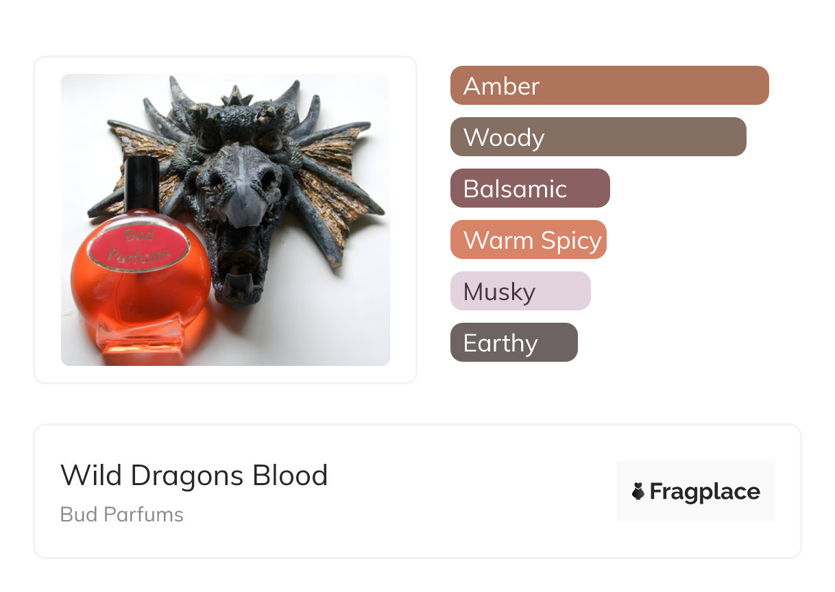Click the red Bud Parfums label on the bottle
Viewport: 835px width, 592px height.
[x=147, y=247]
